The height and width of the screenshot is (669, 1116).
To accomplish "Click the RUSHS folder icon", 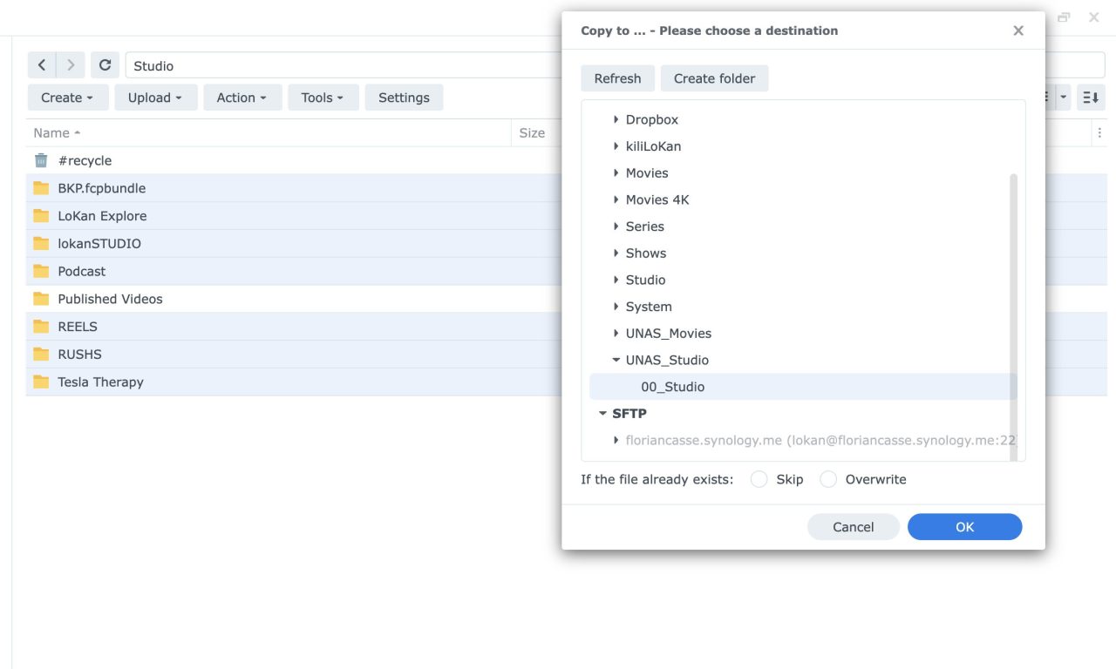I will (41, 355).
